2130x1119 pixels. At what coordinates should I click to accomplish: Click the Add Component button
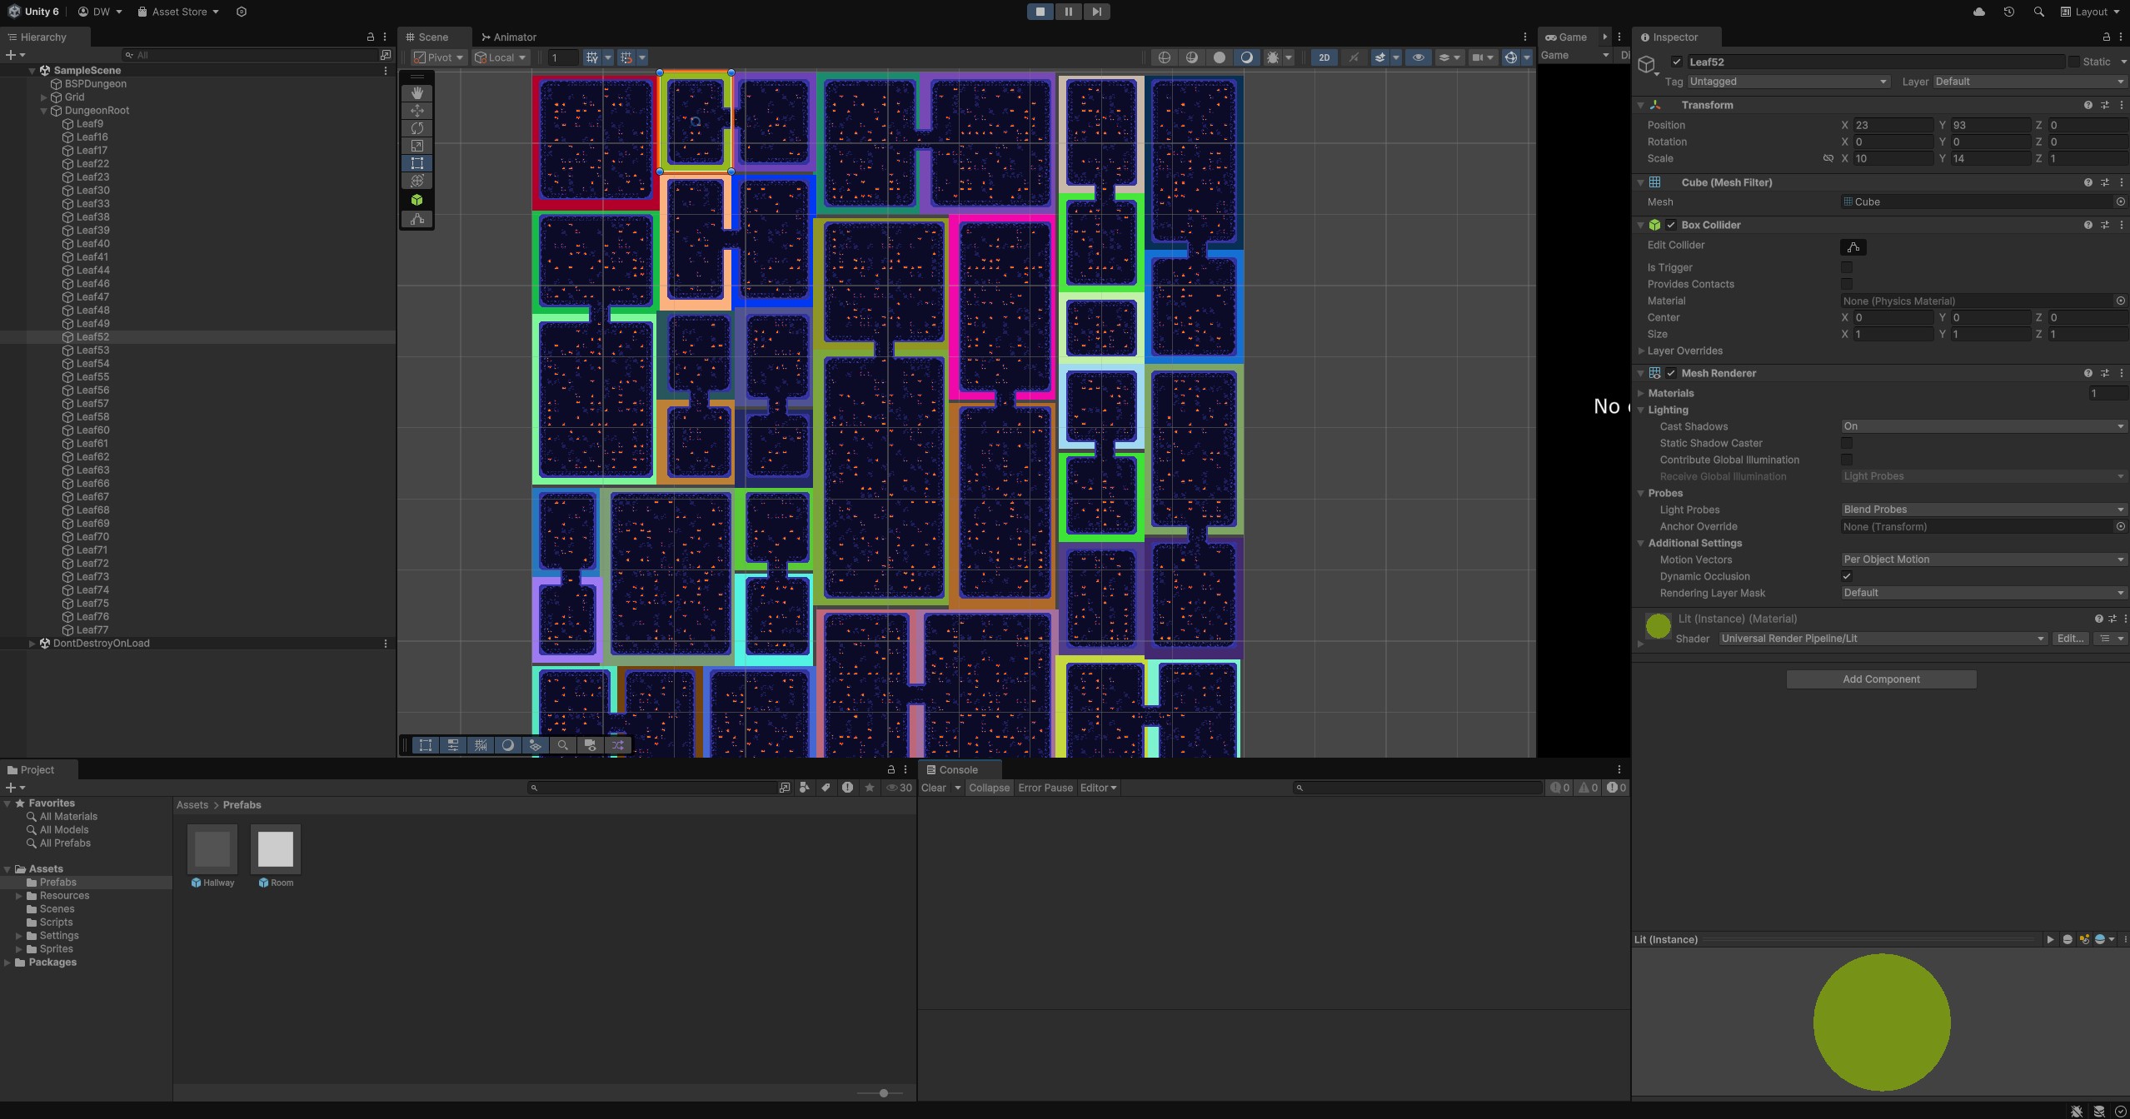click(x=1880, y=679)
